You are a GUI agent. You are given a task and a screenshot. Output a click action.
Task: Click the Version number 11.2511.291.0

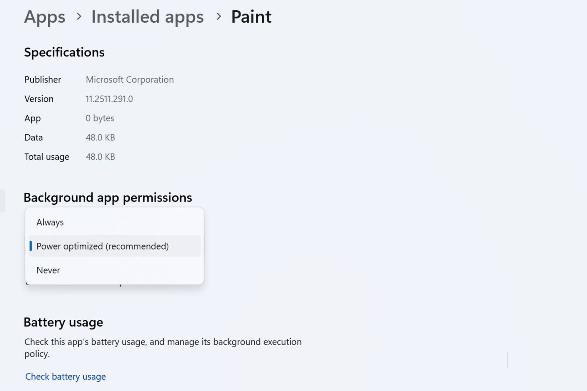point(109,99)
